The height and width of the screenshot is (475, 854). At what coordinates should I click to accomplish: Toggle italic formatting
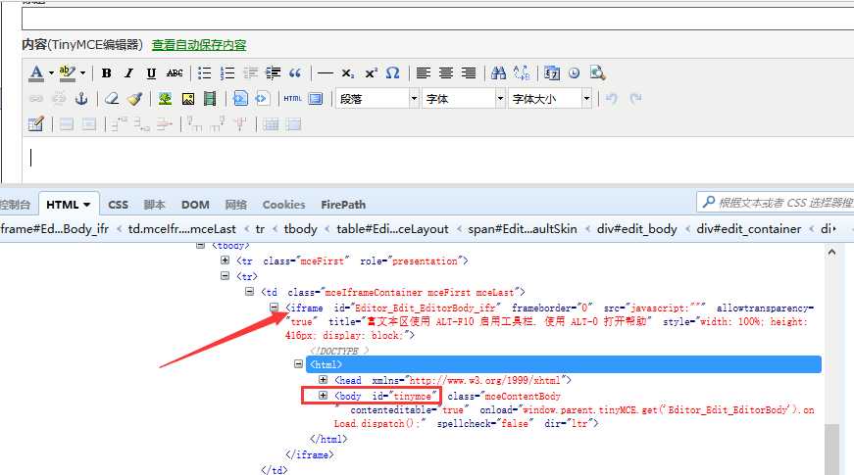coord(128,73)
